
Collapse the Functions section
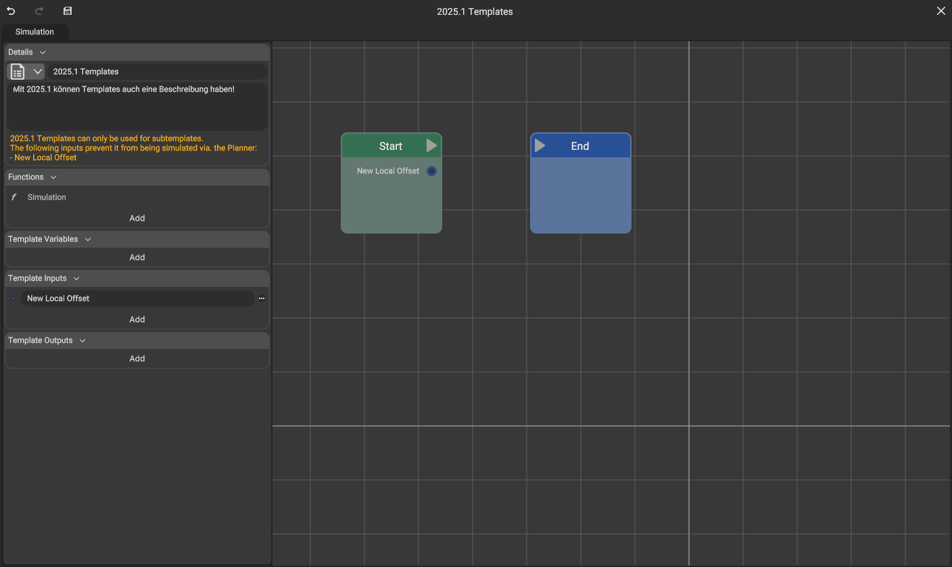[x=53, y=178]
